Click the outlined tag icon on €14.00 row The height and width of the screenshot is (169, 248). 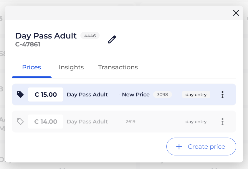20,121
